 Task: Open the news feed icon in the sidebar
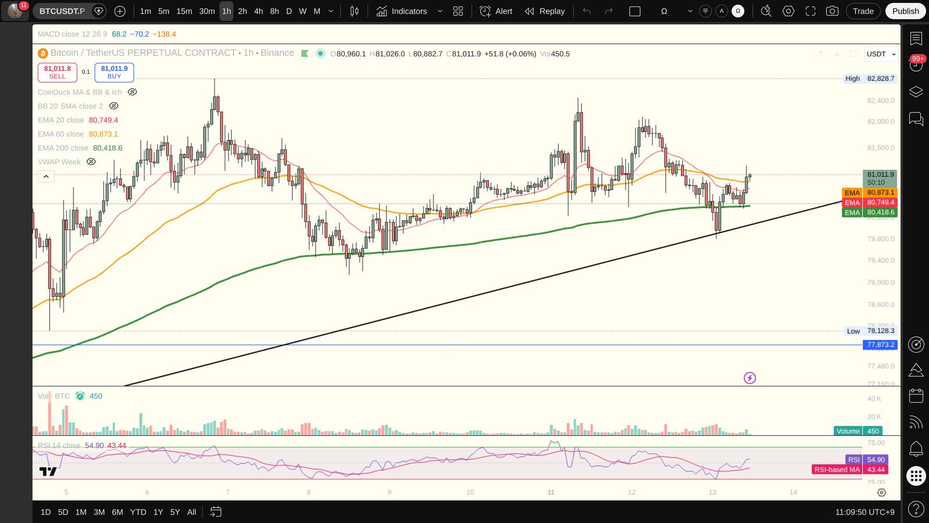(x=916, y=422)
